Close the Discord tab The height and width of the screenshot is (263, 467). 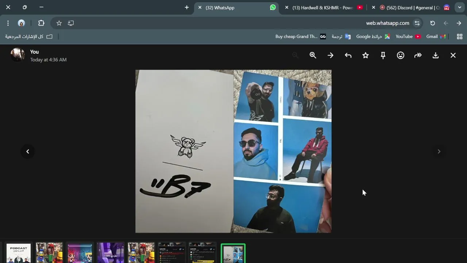374,7
